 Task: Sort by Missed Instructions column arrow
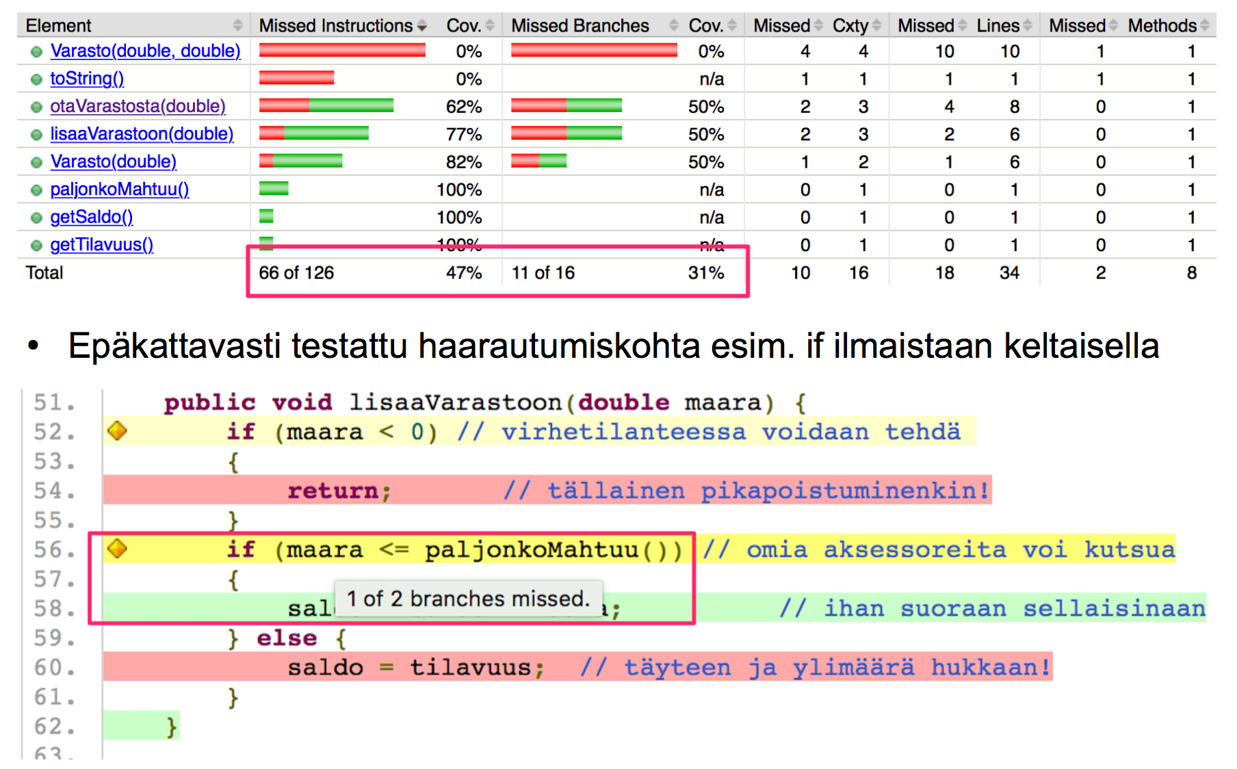[x=422, y=26]
